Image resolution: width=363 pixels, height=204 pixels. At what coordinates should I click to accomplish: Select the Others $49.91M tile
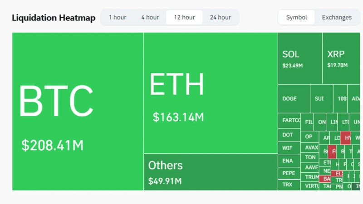point(211,172)
